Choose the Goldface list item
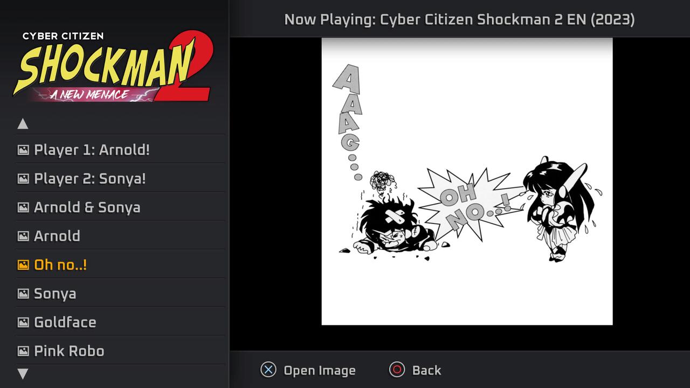This screenshot has width=690, height=388. [x=120, y=322]
